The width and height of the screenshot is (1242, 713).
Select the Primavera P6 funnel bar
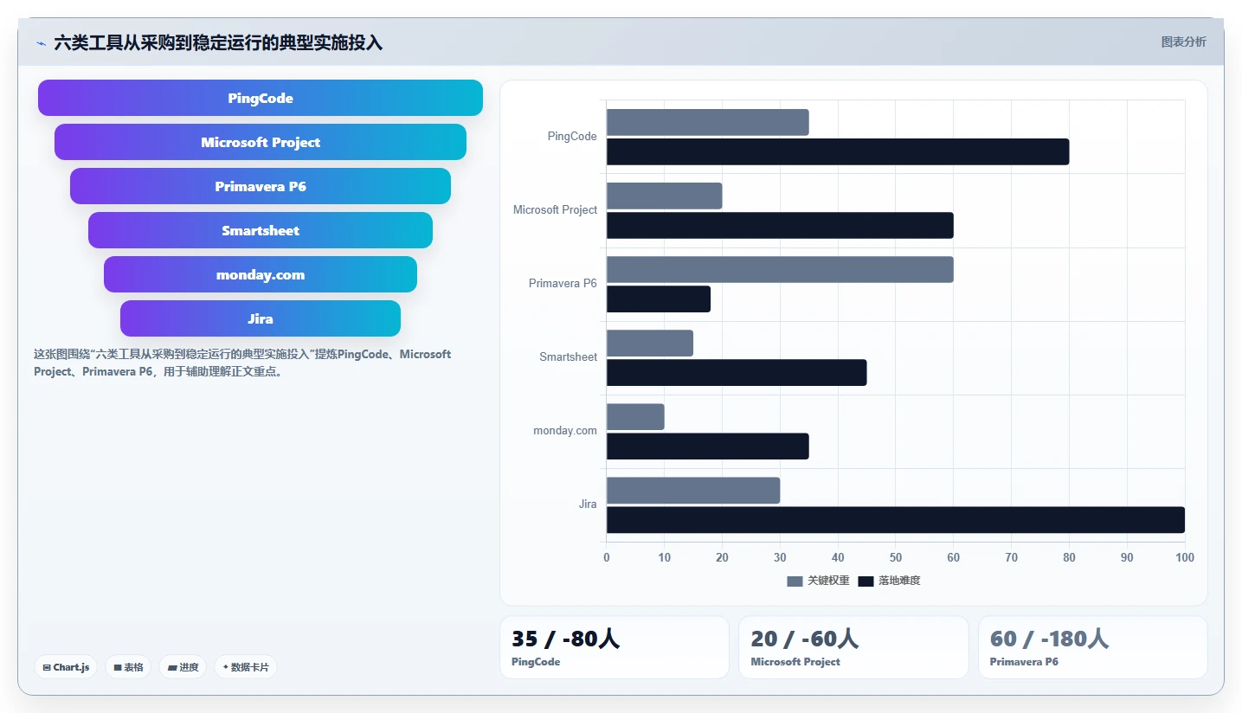click(261, 186)
